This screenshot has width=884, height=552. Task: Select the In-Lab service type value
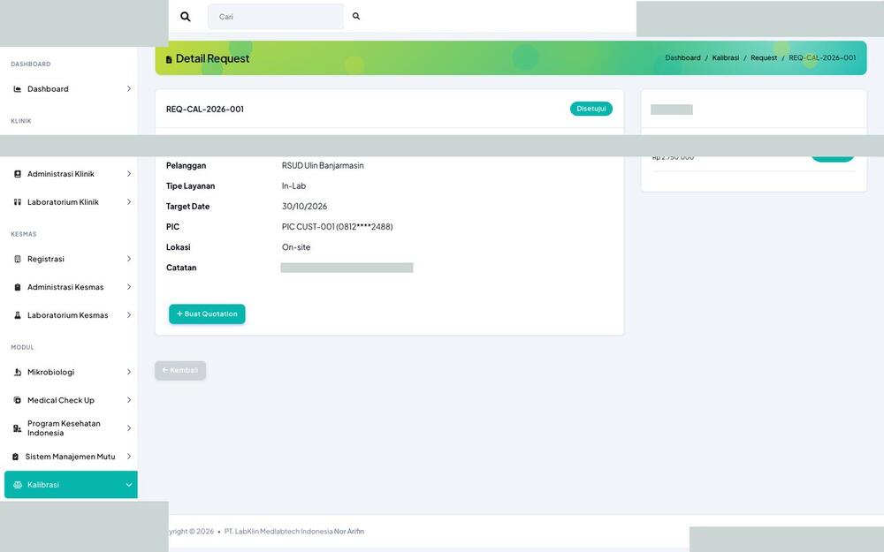pyautogui.click(x=293, y=185)
